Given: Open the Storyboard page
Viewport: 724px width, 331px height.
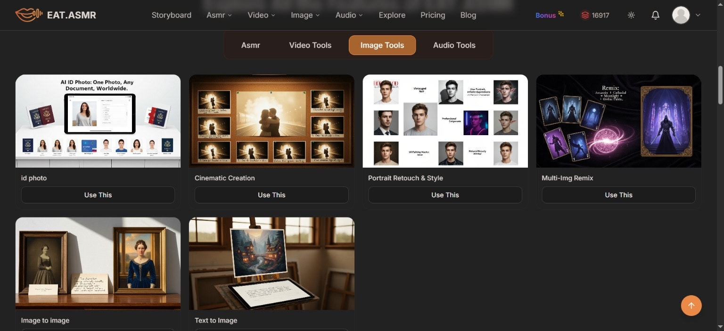Looking at the screenshot, I should coord(172,15).
